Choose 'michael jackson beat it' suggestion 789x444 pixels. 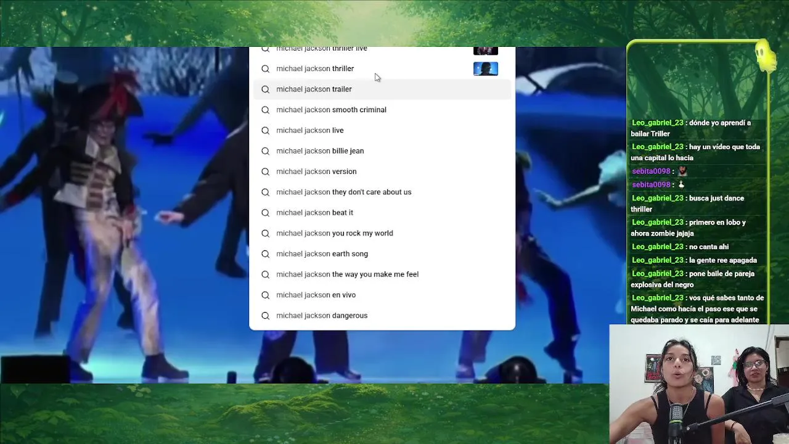[x=382, y=212]
